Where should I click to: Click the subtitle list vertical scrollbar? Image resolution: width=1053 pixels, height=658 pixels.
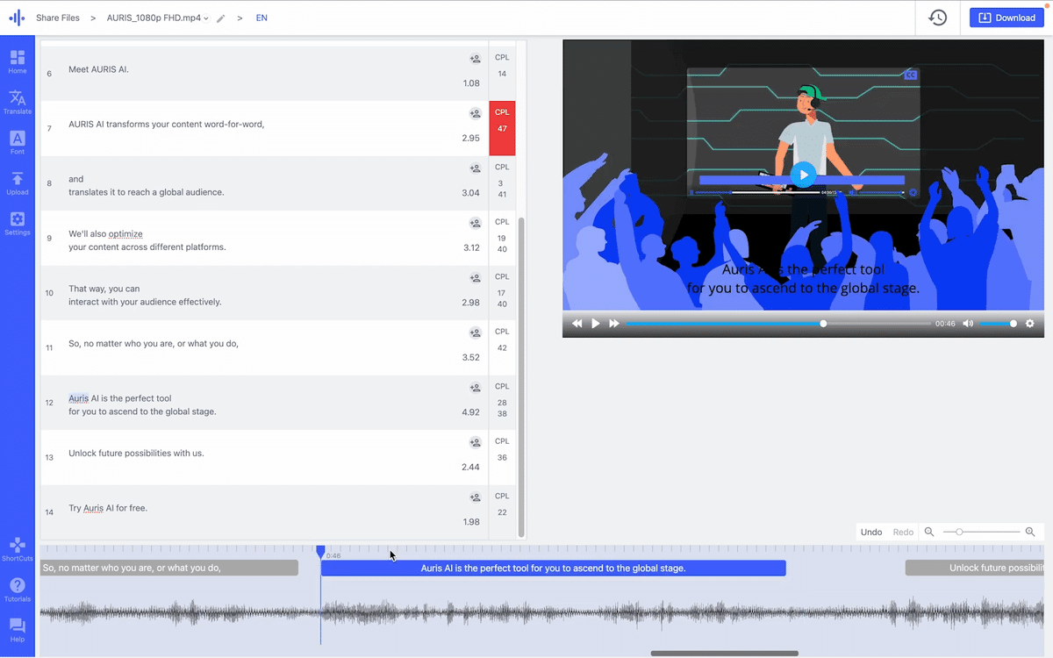point(521,377)
